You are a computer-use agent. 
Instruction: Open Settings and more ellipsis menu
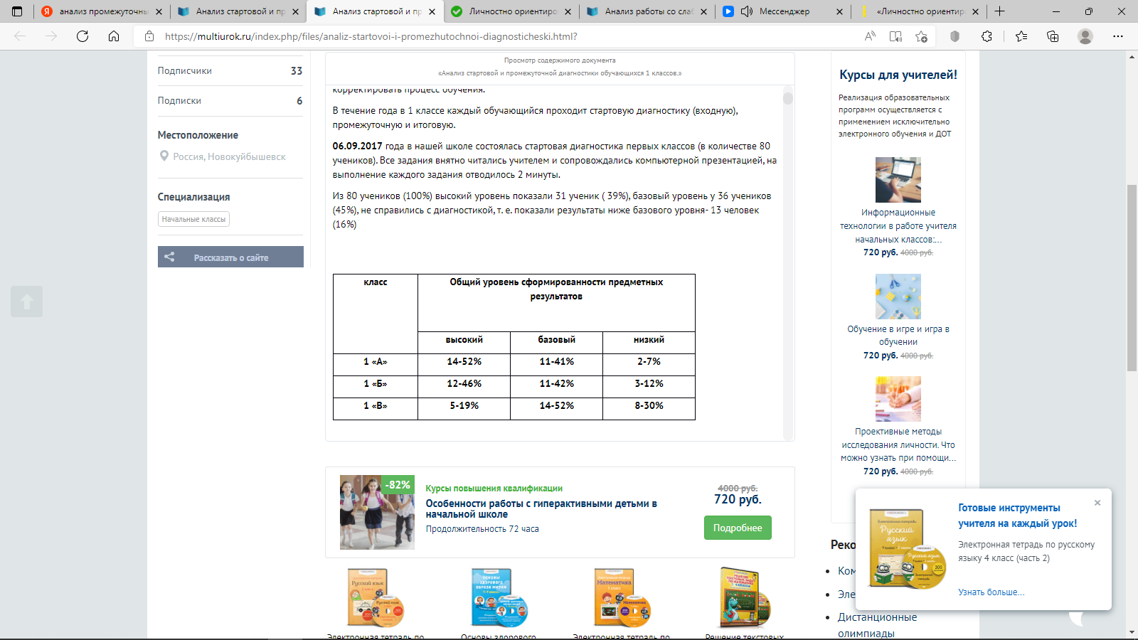pos(1118,36)
